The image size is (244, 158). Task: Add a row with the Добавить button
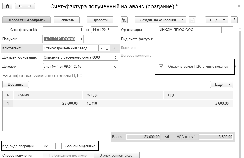(16, 84)
